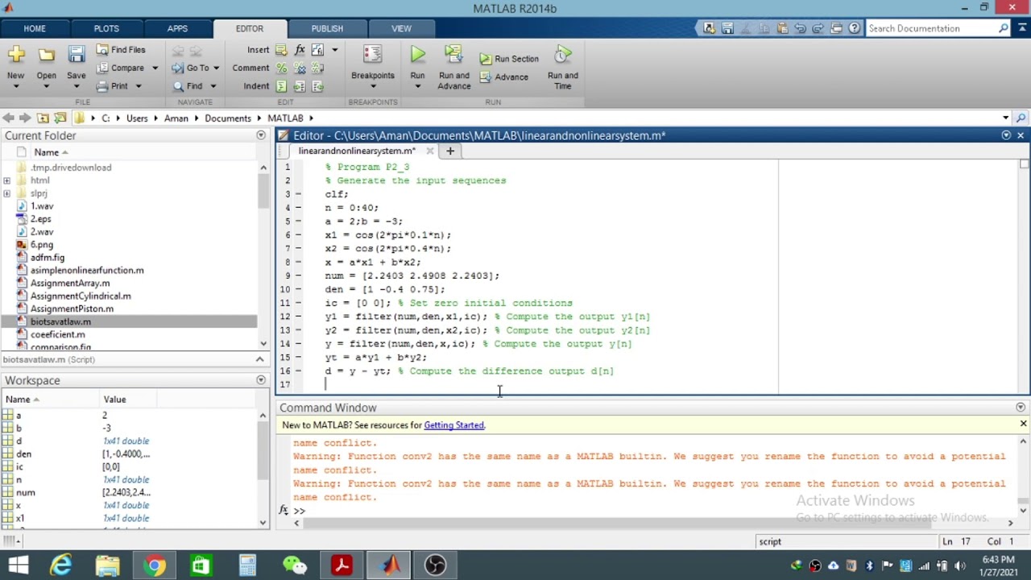Click MATLAB in the address path
Image resolution: width=1031 pixels, height=580 pixels.
[x=285, y=118]
